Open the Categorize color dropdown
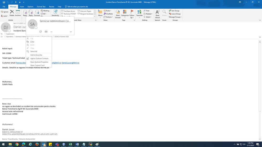 (125, 14)
